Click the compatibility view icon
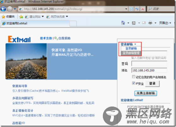This screenshot has width=176, height=127. pos(131,9)
